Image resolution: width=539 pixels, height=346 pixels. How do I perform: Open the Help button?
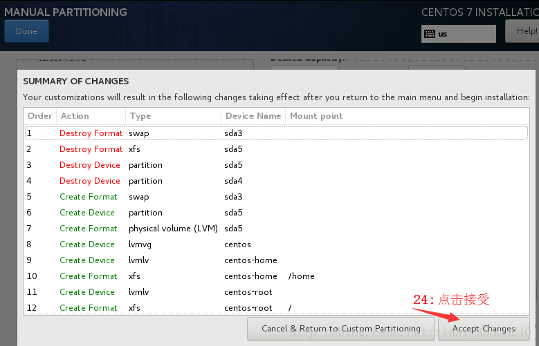522,31
